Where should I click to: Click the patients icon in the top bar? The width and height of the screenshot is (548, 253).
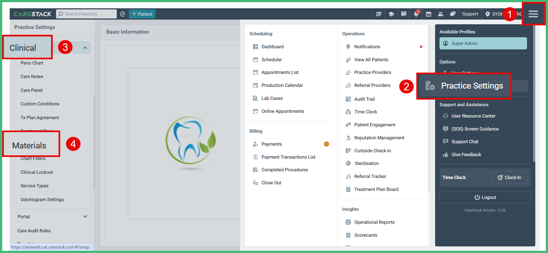click(441, 14)
